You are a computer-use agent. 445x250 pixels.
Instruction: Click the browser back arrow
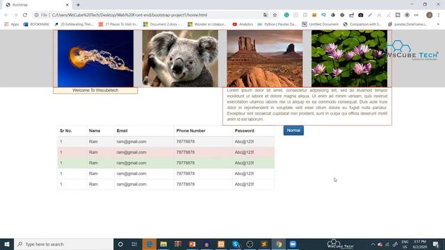point(6,15)
